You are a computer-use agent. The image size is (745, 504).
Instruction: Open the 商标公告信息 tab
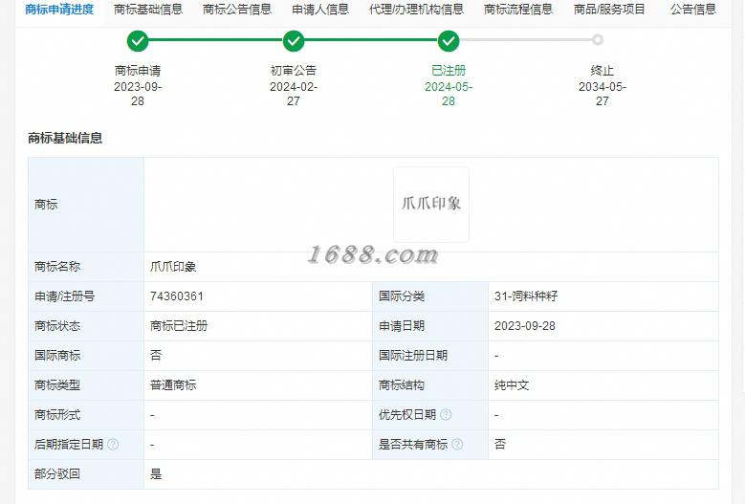tap(237, 10)
